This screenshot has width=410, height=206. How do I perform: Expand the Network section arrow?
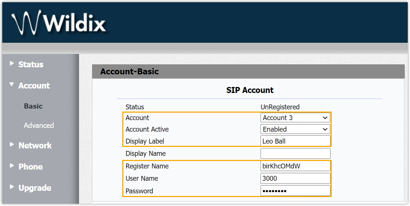coord(12,145)
